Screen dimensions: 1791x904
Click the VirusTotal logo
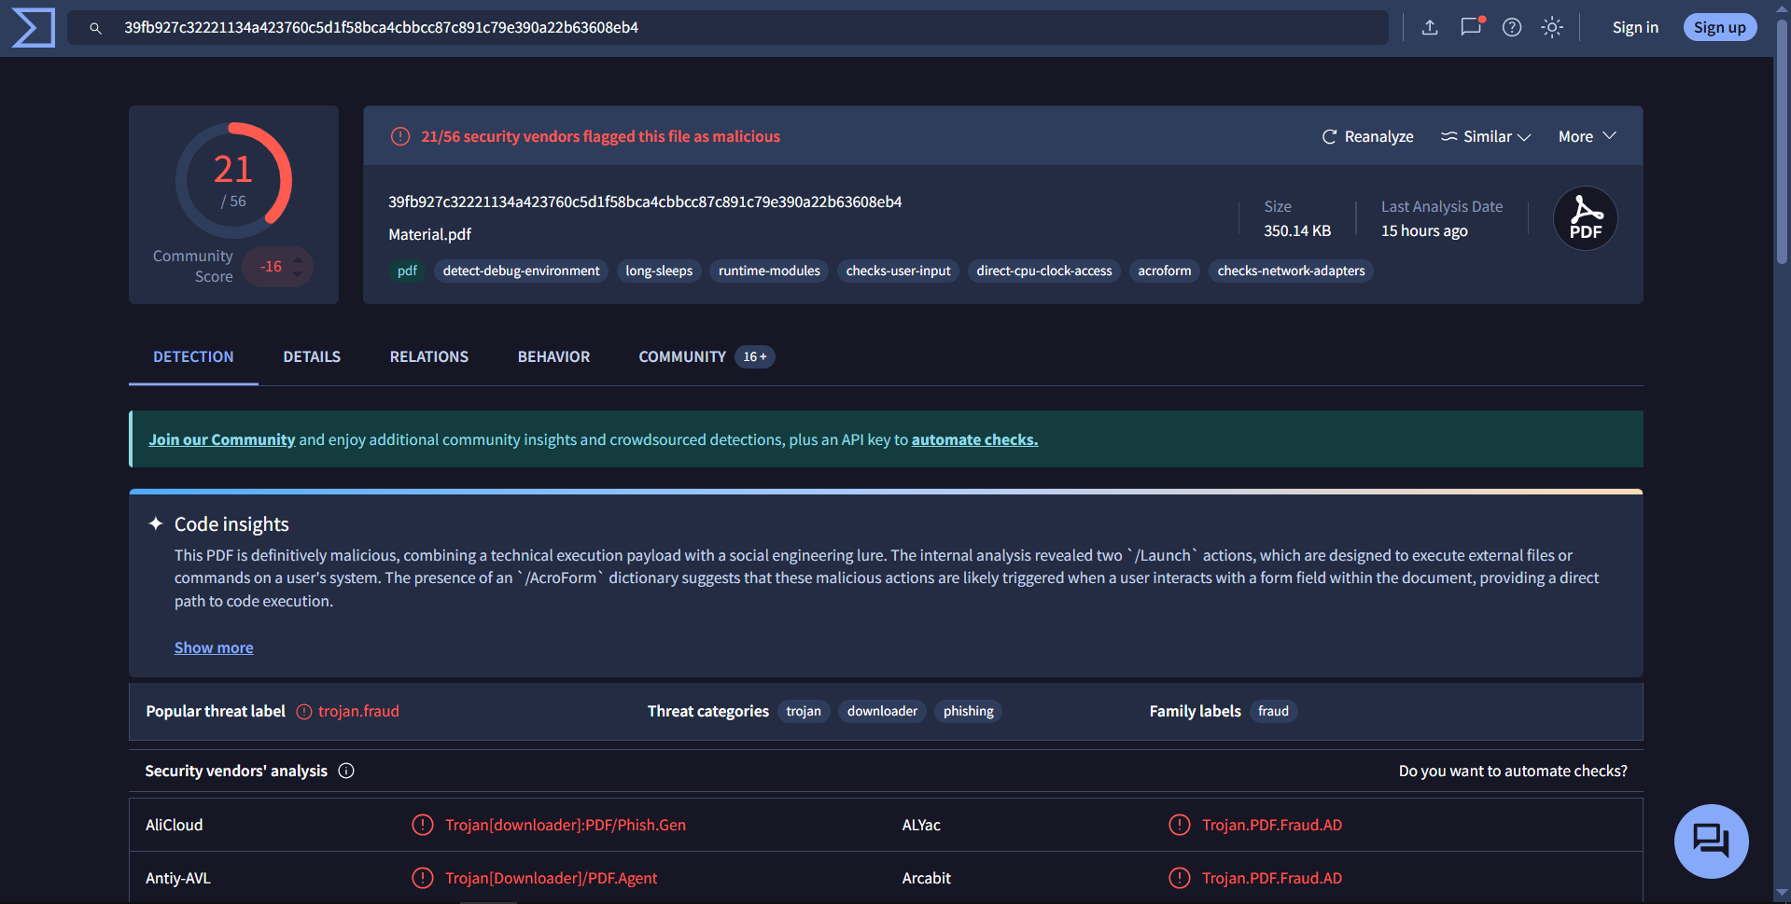[x=33, y=27]
